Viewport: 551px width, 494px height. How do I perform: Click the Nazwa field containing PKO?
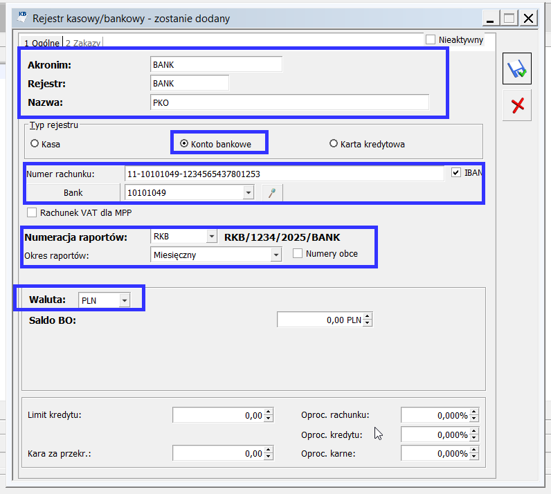pos(289,102)
